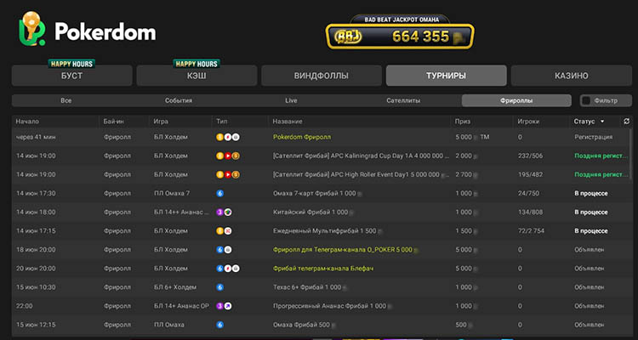The height and width of the screenshot is (340, 638).
Task: Open the ВИНДФОЛЛЫ tab
Action: click(x=322, y=76)
